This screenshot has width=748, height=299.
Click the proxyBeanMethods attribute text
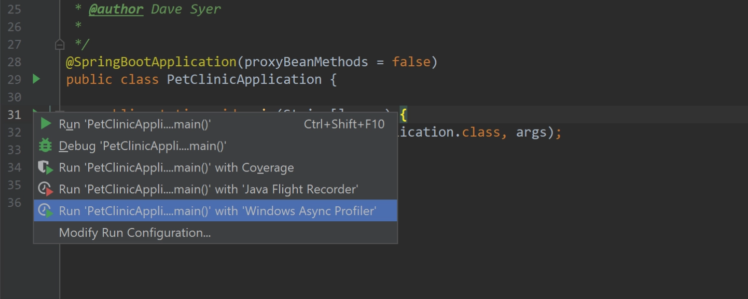click(306, 62)
